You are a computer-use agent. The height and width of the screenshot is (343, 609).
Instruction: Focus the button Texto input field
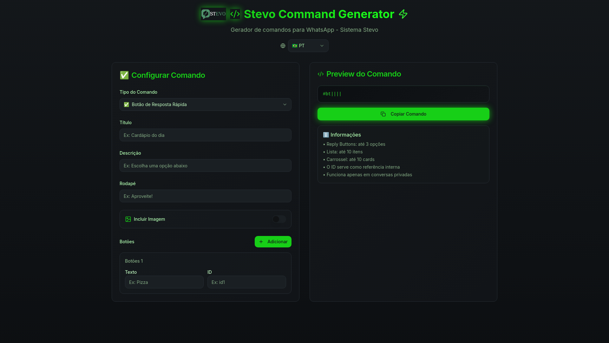[x=164, y=282]
